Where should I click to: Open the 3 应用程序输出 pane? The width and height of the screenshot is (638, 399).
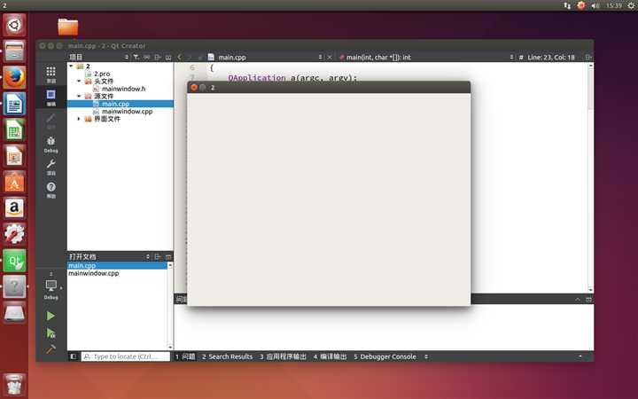(x=284, y=356)
